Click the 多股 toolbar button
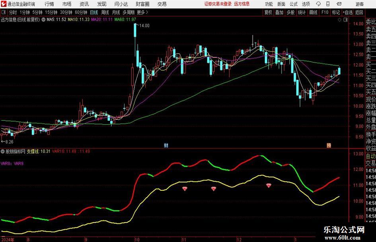Viewport: 376px width, 242px height. (290, 12)
